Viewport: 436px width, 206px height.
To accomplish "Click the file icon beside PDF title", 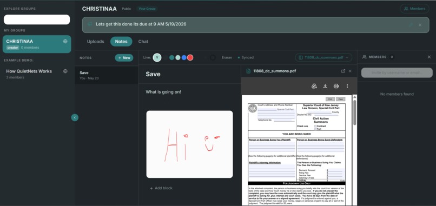I will click(248, 71).
